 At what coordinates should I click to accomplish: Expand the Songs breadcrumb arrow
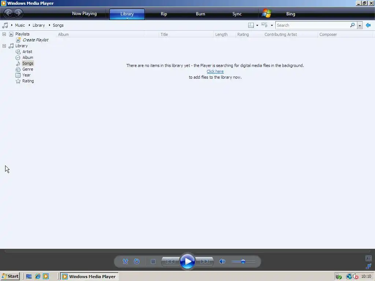[x=49, y=25]
